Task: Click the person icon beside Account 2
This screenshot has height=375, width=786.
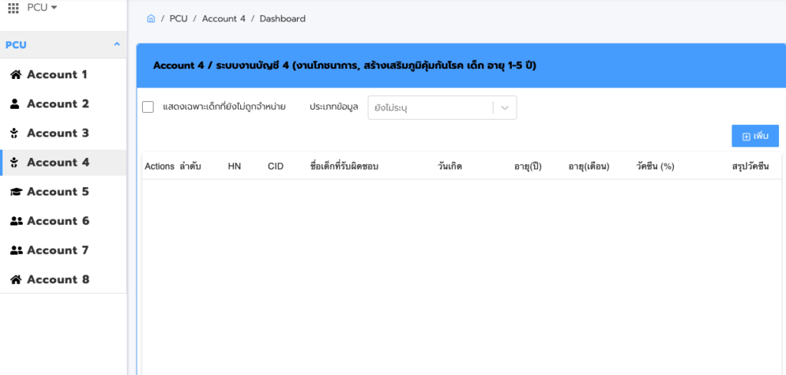Action: click(x=15, y=104)
